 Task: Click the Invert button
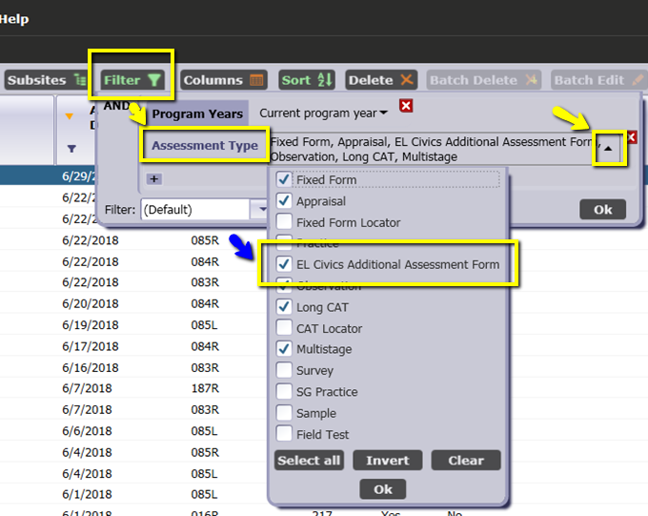coord(388,460)
